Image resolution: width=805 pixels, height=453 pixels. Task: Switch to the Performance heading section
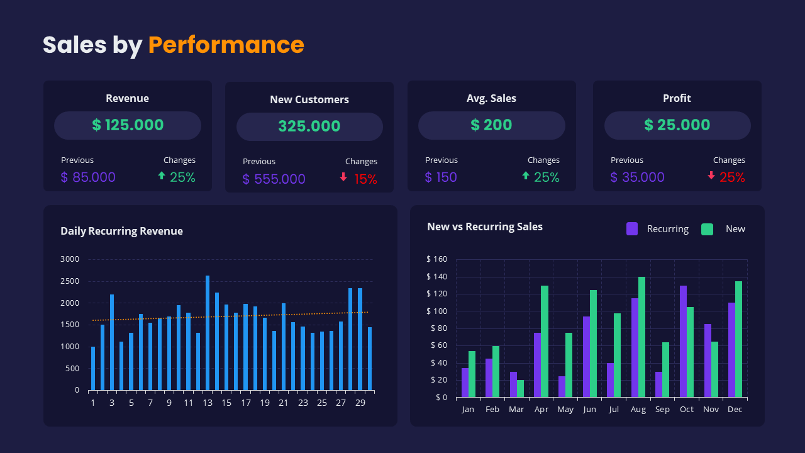pos(226,45)
